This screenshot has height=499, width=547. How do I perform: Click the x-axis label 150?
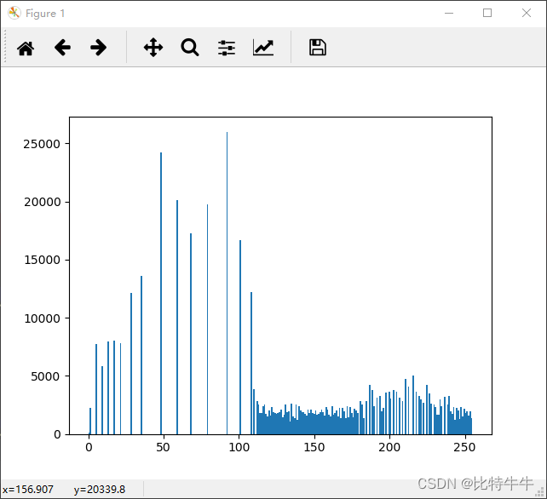click(314, 447)
